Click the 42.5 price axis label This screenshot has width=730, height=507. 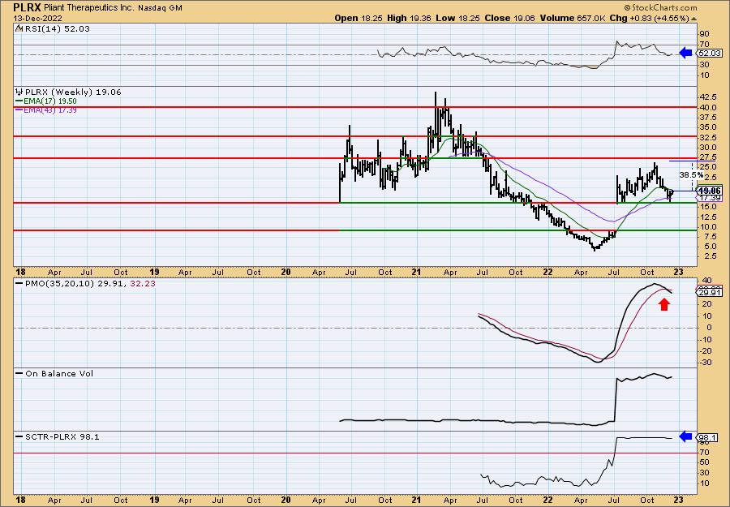pyautogui.click(x=707, y=97)
